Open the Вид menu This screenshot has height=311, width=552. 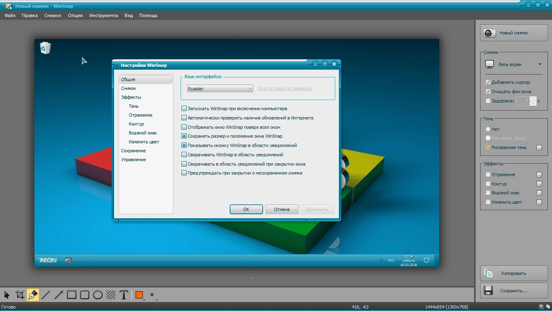point(129,15)
